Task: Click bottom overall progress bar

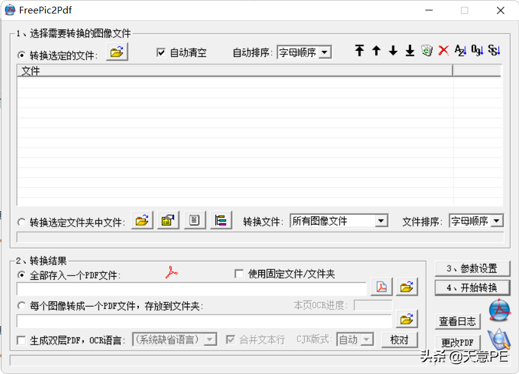Action: [219, 360]
